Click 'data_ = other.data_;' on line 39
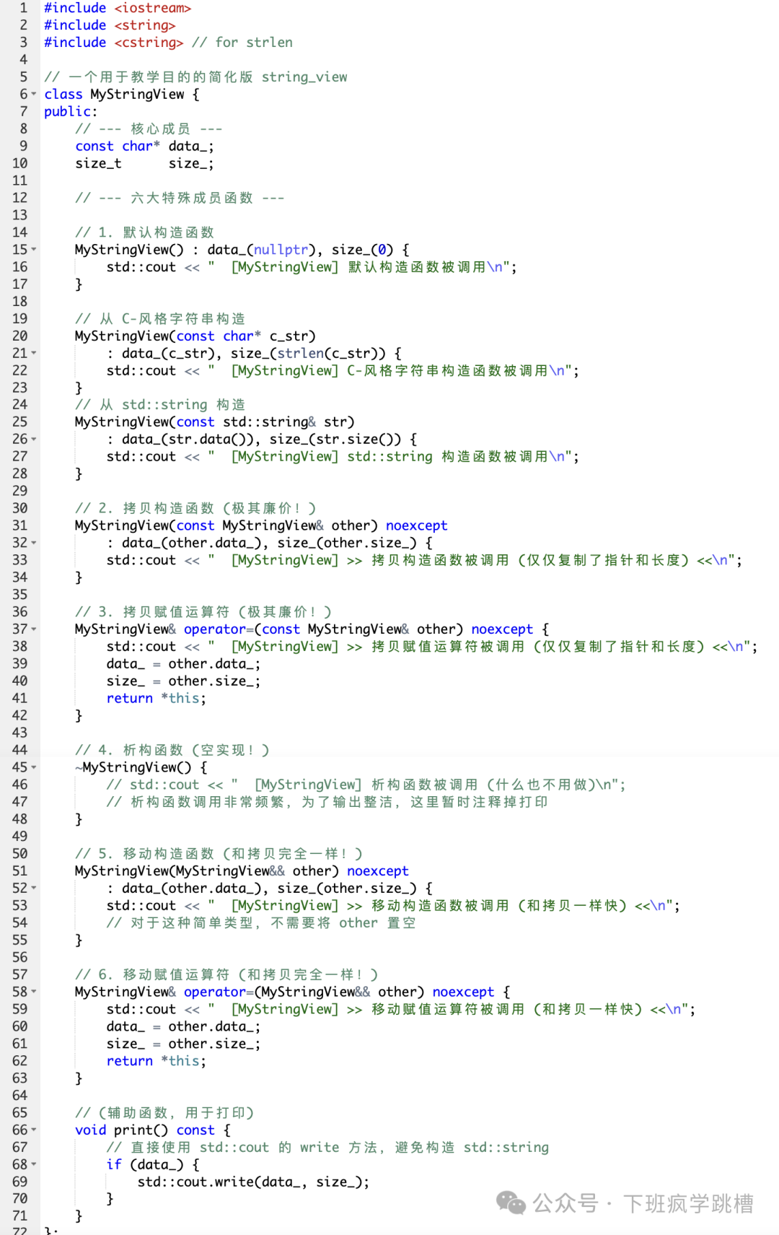Image resolution: width=779 pixels, height=1235 pixels. coord(184,664)
